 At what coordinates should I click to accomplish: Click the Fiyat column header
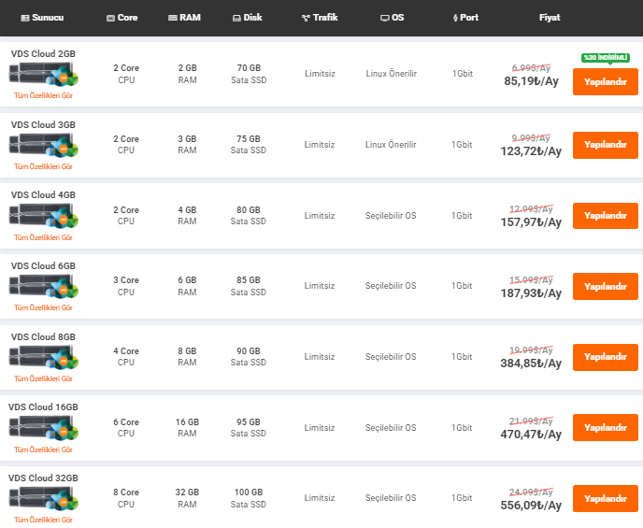coord(550,18)
